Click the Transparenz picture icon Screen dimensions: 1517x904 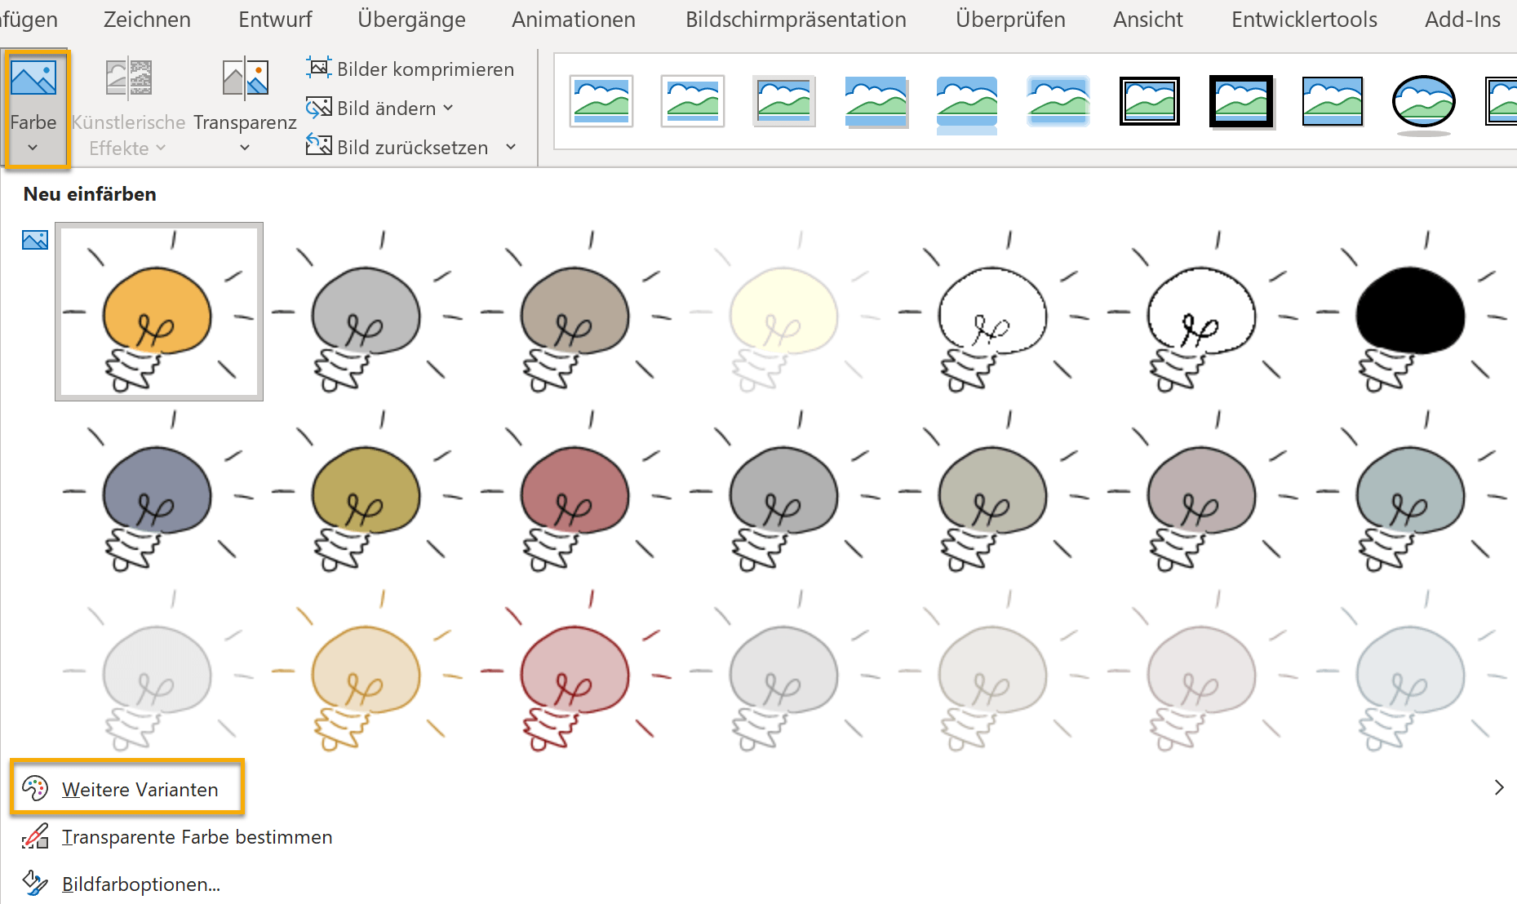pos(245,78)
